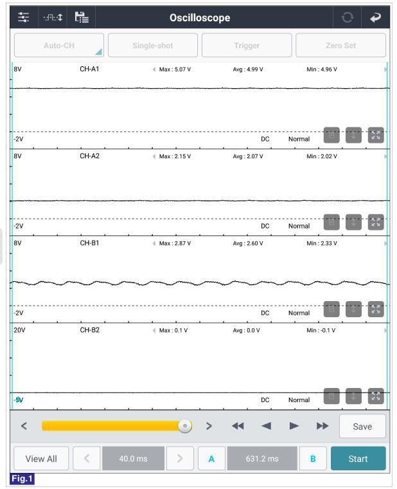
Task: Click the playback position slider knob
Action: (x=185, y=426)
